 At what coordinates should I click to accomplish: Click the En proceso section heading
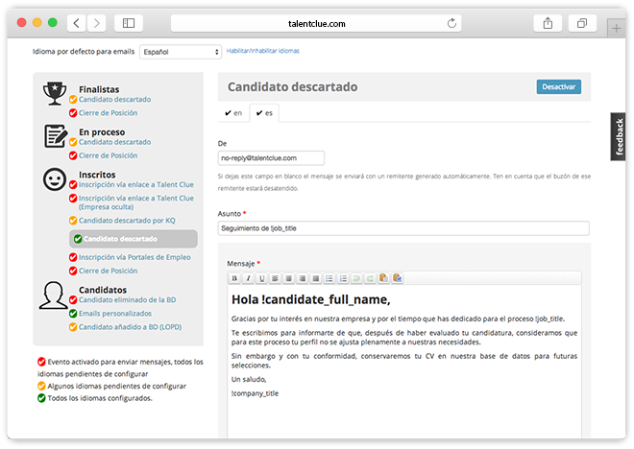click(x=102, y=132)
